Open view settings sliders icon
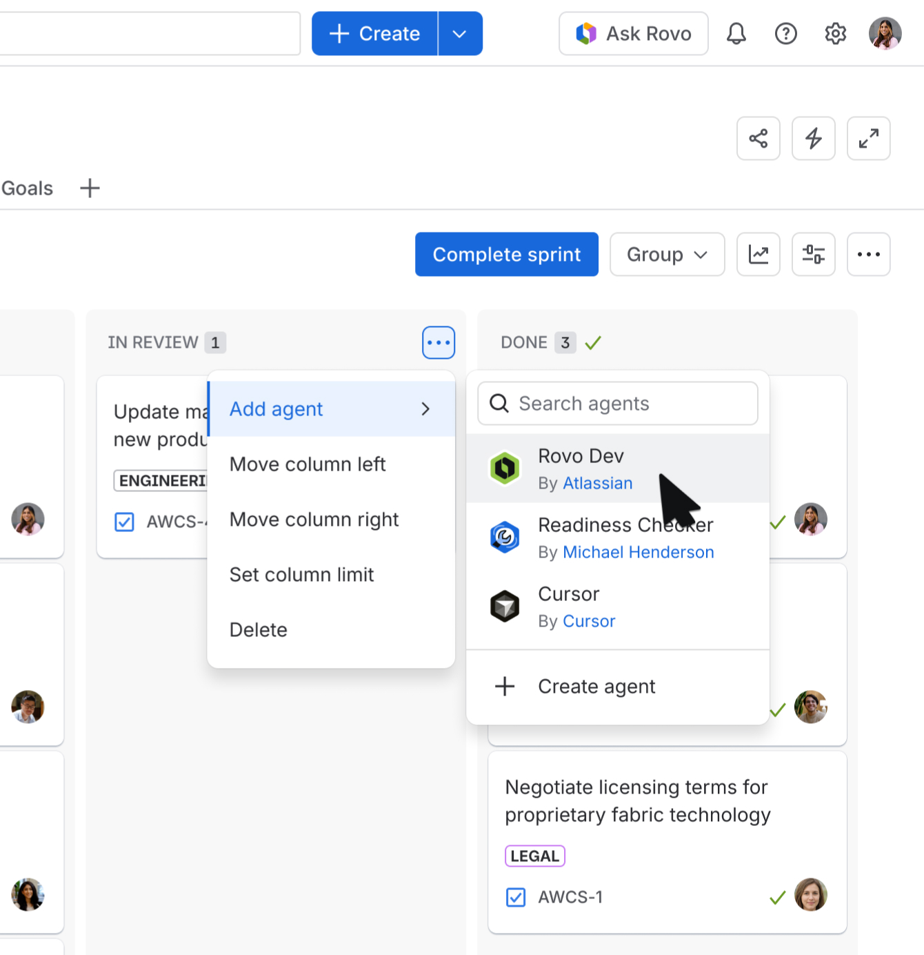Viewport: 924px width, 955px height. 814,254
